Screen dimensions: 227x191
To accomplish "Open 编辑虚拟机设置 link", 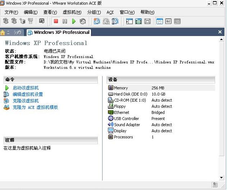I will [x=28, y=94].
